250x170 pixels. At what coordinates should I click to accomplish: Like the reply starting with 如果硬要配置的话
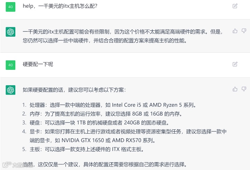pyautogui.click(x=235, y=89)
